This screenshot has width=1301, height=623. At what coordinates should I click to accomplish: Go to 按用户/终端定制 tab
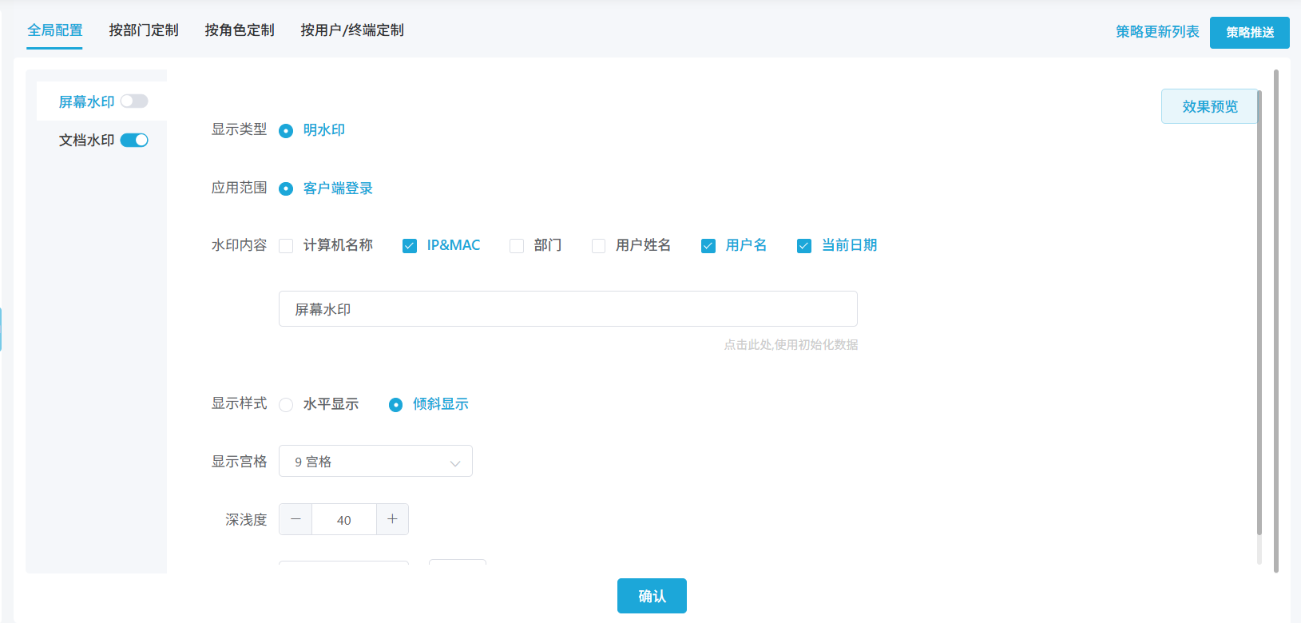click(x=352, y=30)
